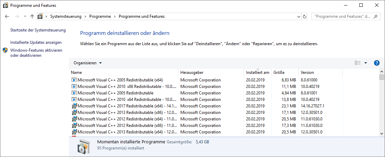Image resolution: width=385 pixels, height=157 pixels.
Task: Open recent locations dropdown near navigation arrows
Action: [x=25, y=16]
